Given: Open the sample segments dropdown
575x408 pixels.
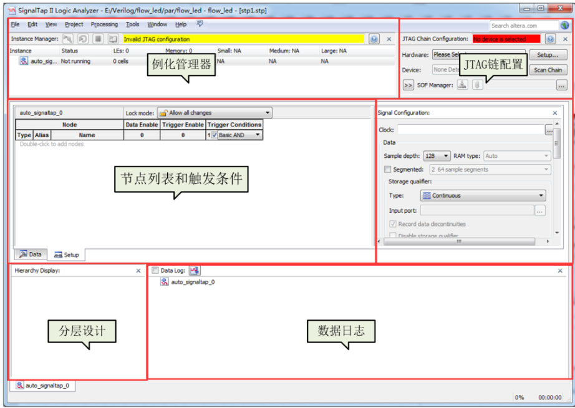Looking at the screenshot, I should point(490,170).
